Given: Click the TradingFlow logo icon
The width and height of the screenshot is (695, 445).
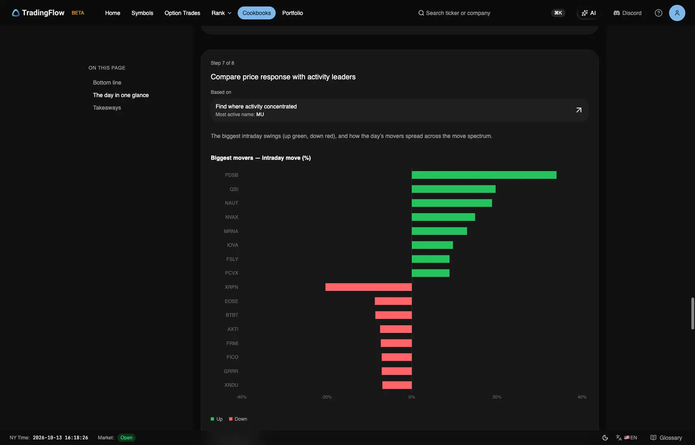Looking at the screenshot, I should tap(16, 13).
